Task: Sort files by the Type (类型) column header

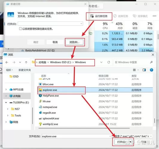Action: (134, 76)
